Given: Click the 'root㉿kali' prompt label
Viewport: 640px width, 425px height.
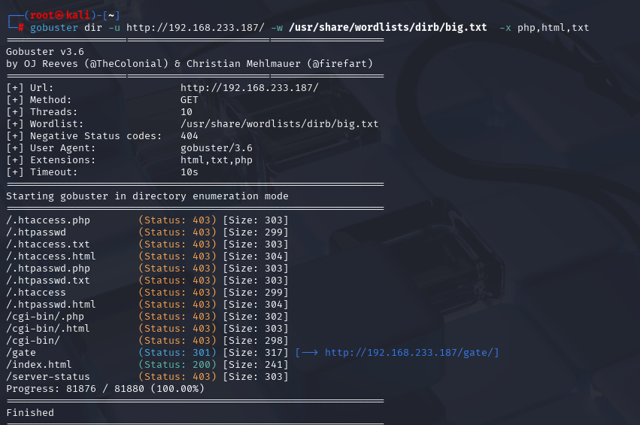Looking at the screenshot, I should click(60, 15).
